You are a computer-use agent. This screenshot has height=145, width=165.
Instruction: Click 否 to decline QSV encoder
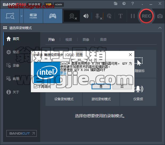(122, 87)
